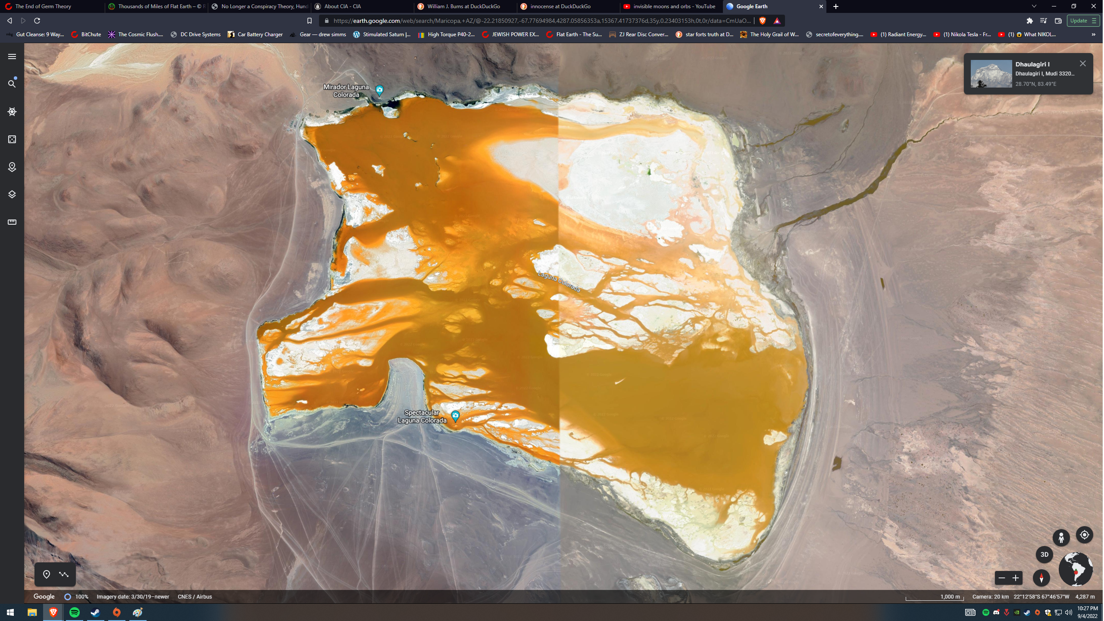Click the zoom in plus button
Image resolution: width=1104 pixels, height=621 pixels.
pyautogui.click(x=1016, y=578)
